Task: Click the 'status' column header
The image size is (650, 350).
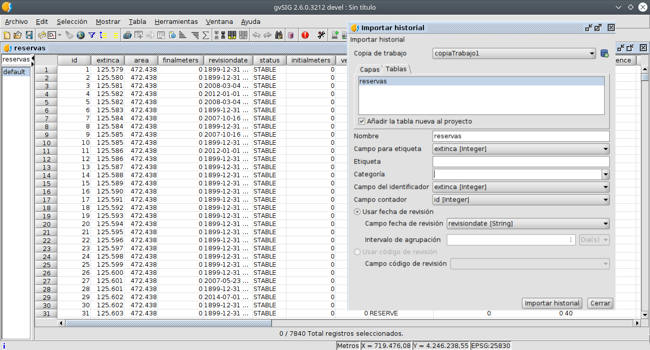Action: click(270, 60)
